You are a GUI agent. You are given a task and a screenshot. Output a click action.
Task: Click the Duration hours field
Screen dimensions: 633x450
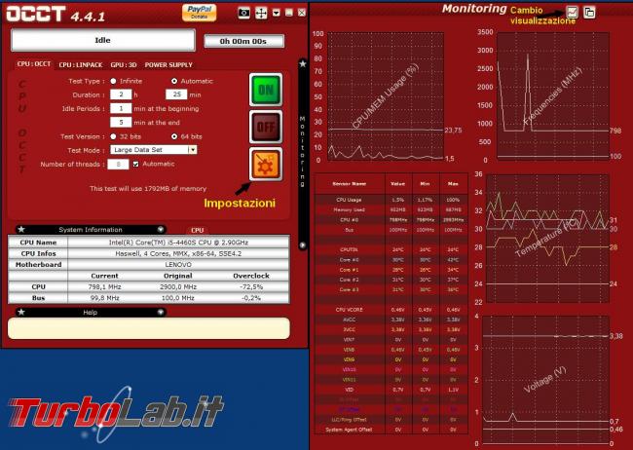pyautogui.click(x=121, y=94)
